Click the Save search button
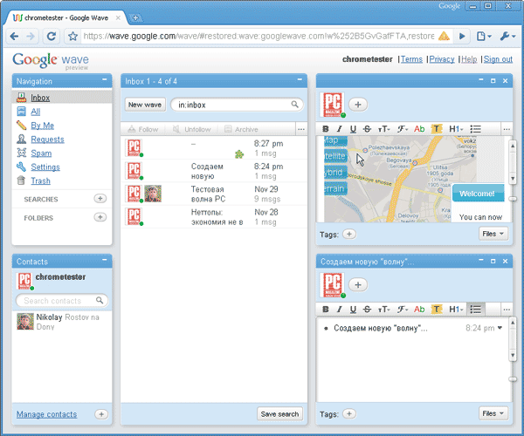524x436 pixels. tap(279, 414)
